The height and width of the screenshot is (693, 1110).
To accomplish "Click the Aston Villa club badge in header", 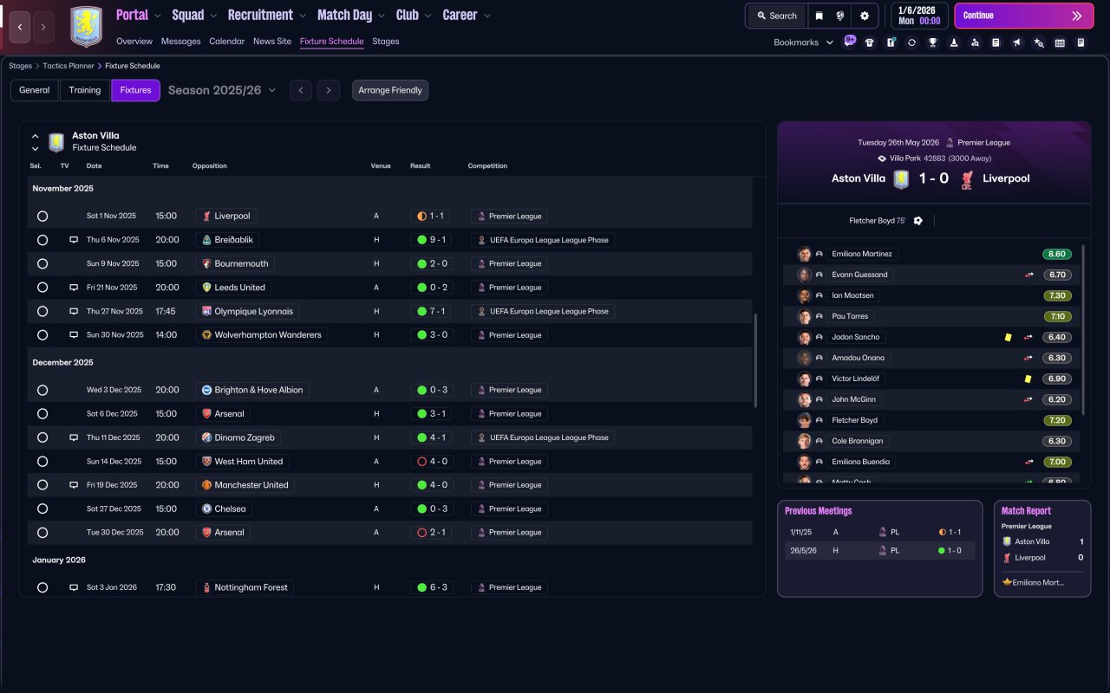I will pyautogui.click(x=86, y=27).
